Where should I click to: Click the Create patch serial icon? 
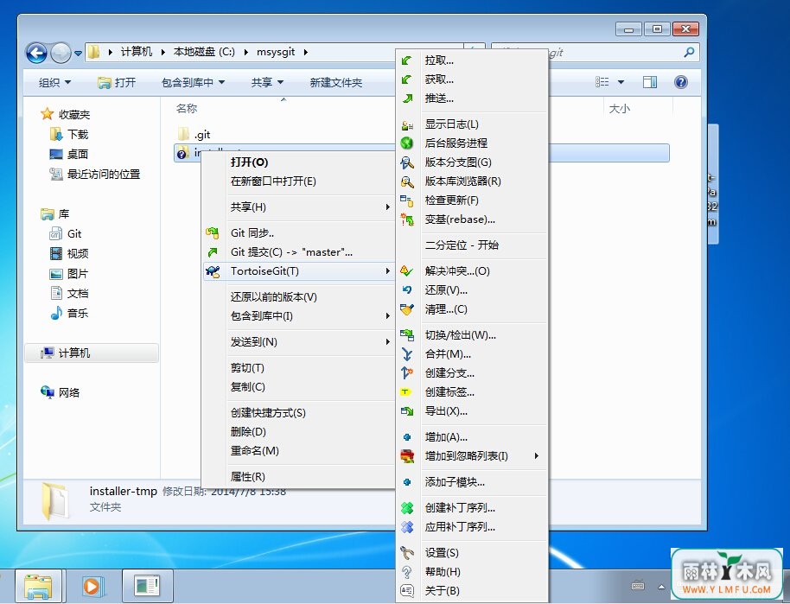pyautogui.click(x=406, y=508)
